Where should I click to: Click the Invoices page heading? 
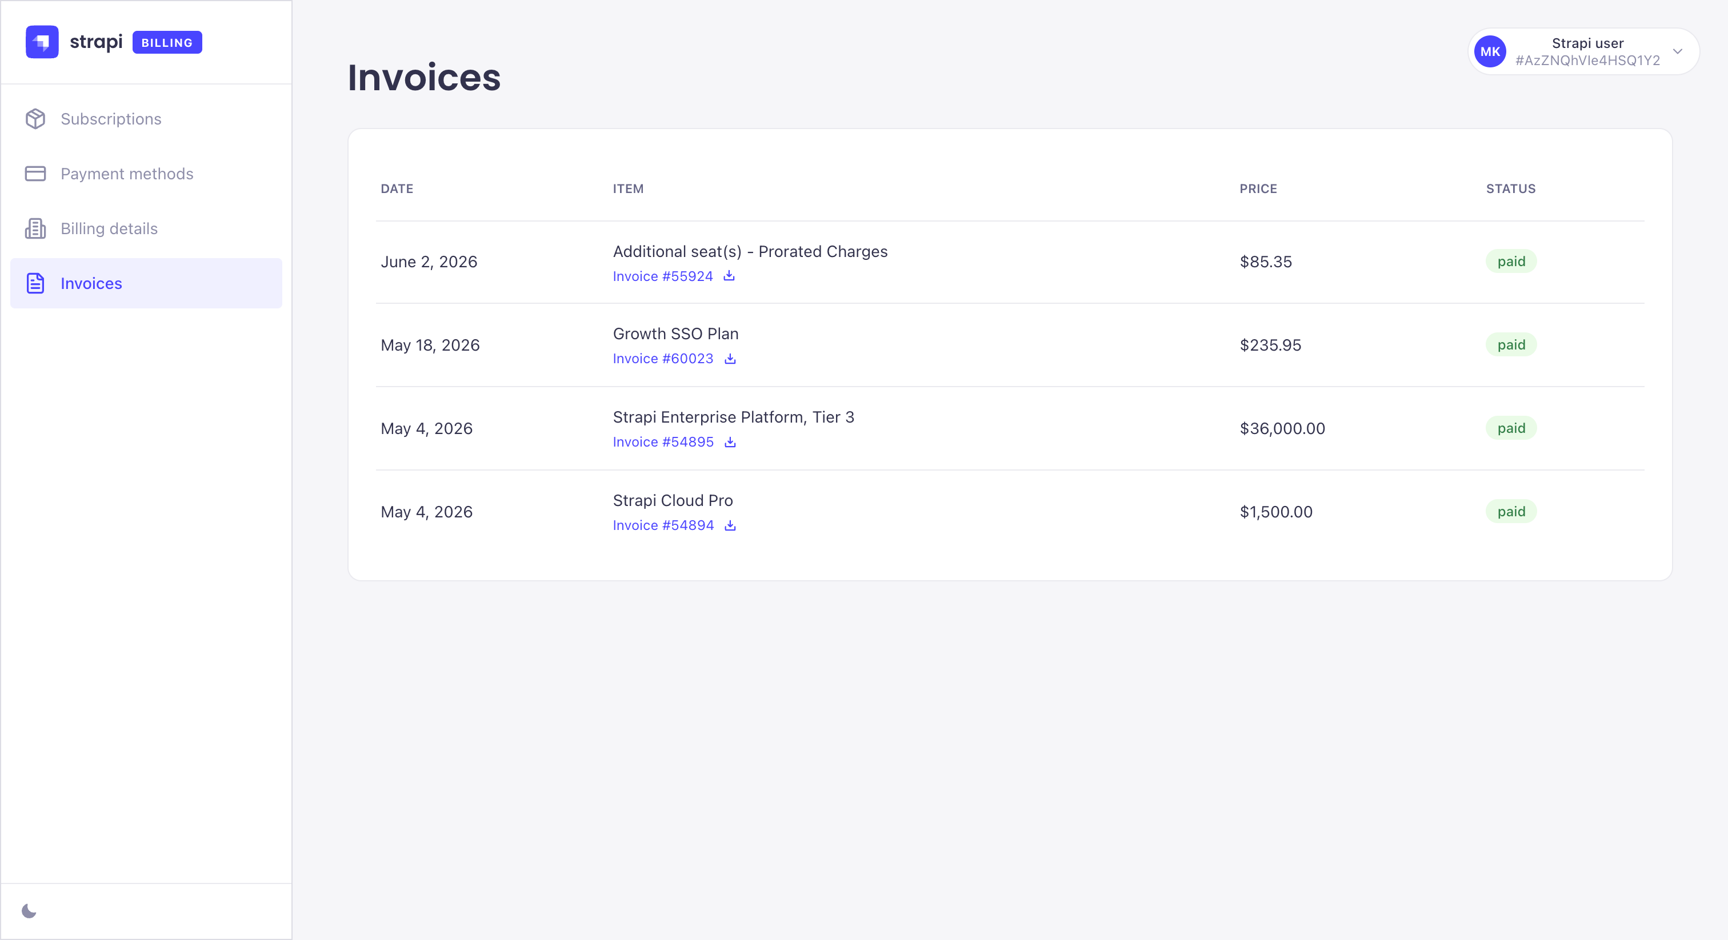424,78
